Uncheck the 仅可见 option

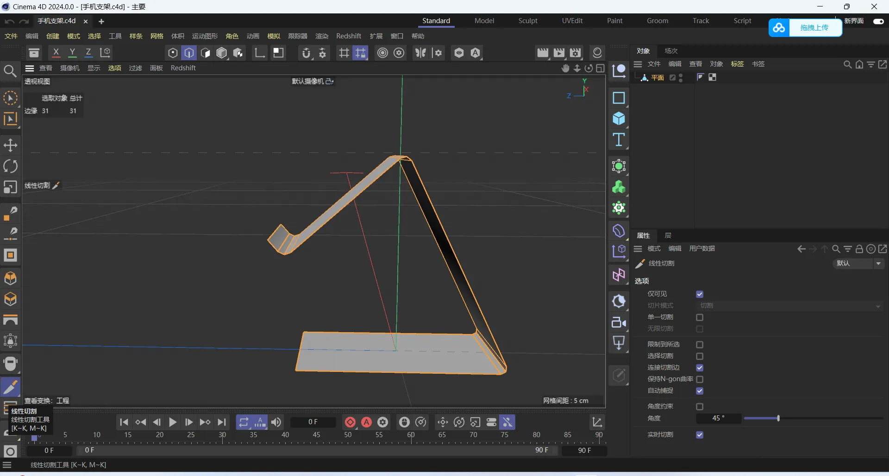pyautogui.click(x=700, y=294)
